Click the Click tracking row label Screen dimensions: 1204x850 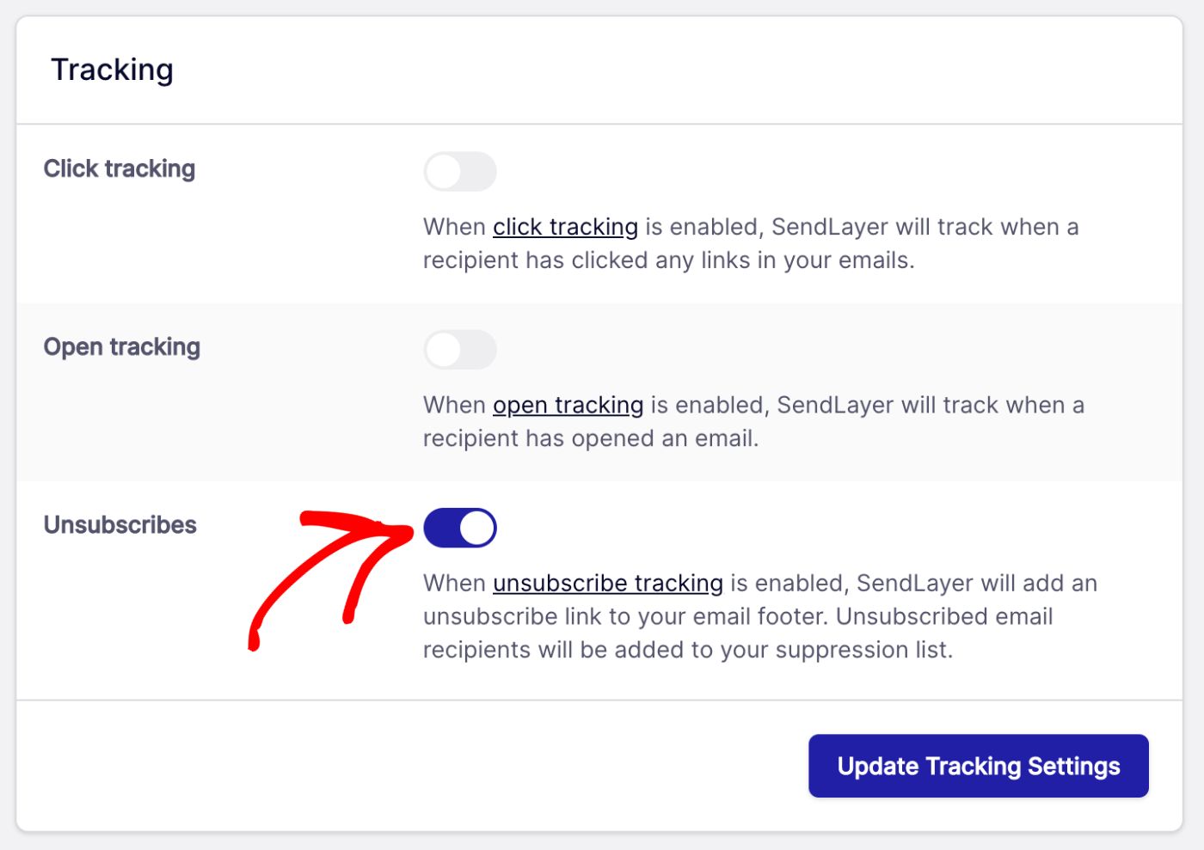click(x=120, y=168)
